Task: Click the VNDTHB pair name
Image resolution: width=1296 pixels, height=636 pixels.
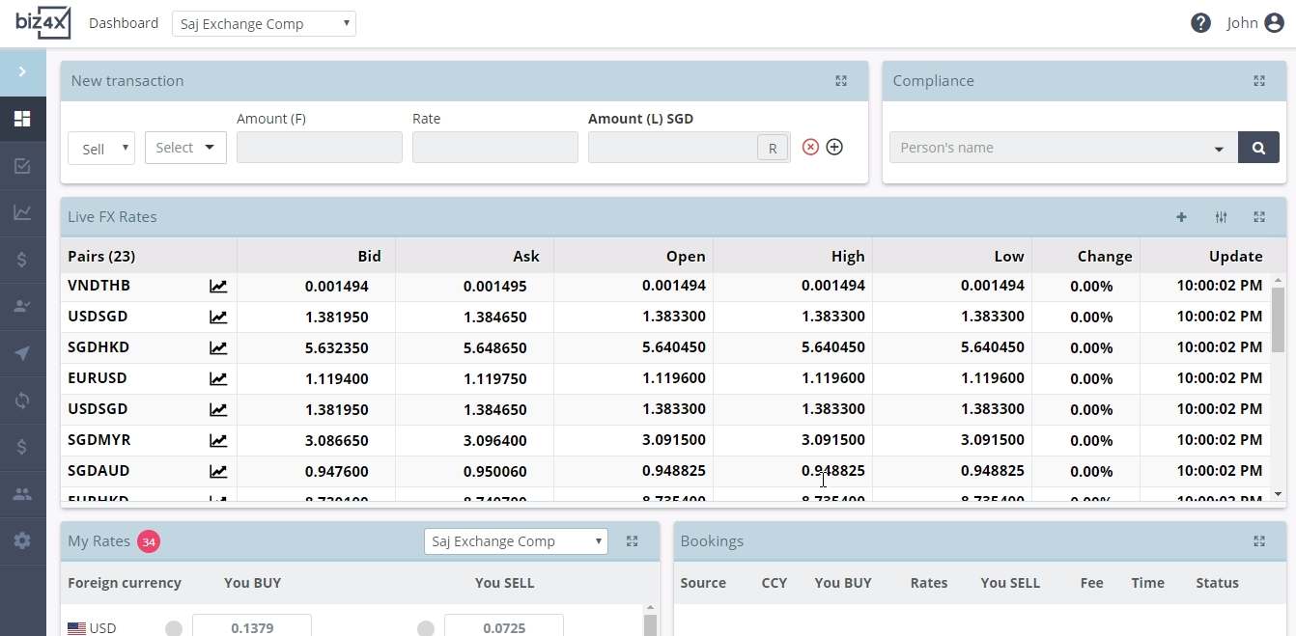Action: tap(99, 286)
